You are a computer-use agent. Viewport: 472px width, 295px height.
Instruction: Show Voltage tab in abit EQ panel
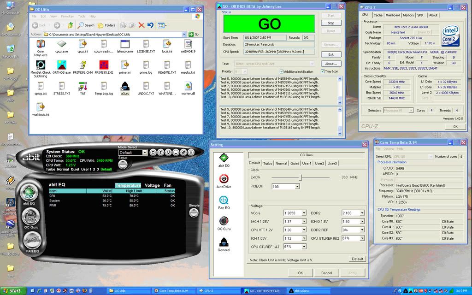[152, 185]
